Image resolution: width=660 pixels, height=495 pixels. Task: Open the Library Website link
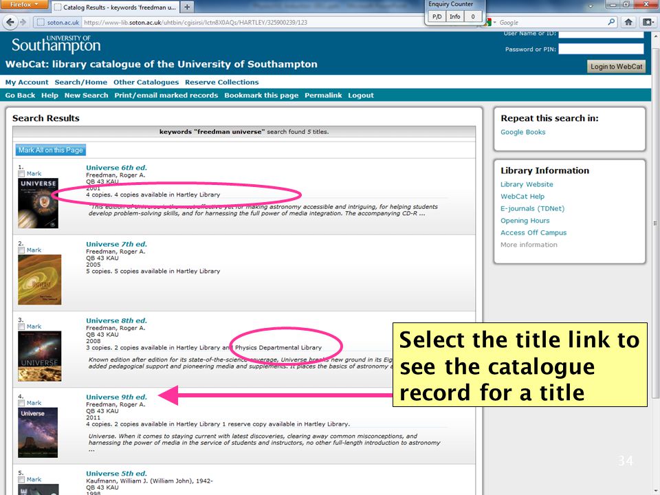527,184
